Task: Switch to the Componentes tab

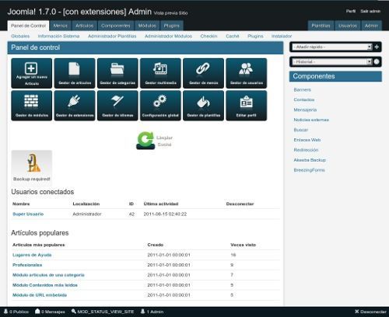Action: [x=116, y=26]
